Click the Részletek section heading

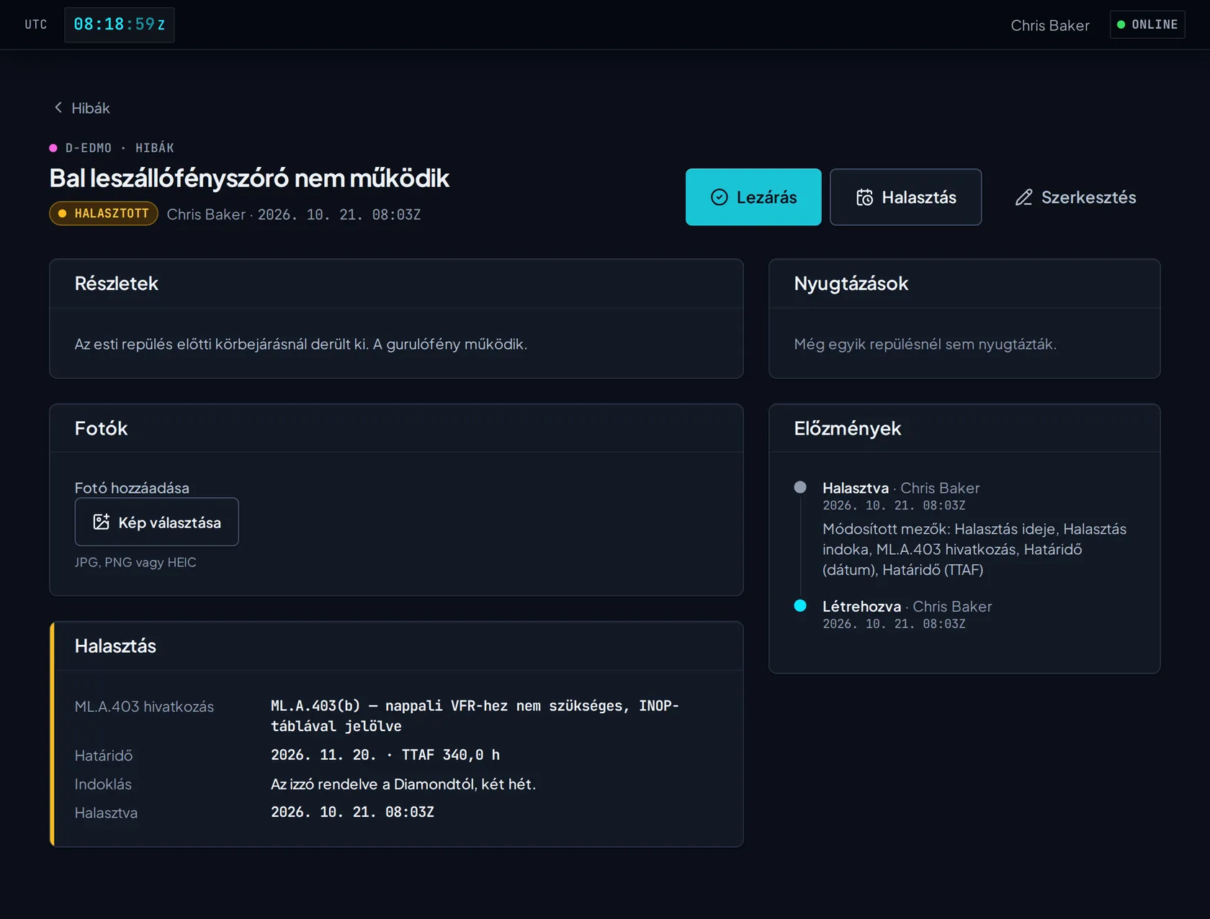[116, 284]
